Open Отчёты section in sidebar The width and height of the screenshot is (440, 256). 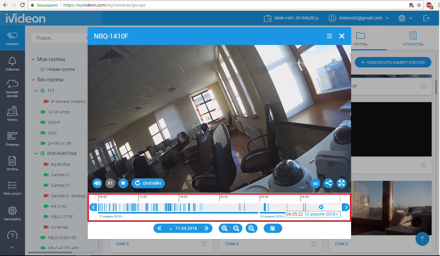click(x=12, y=164)
